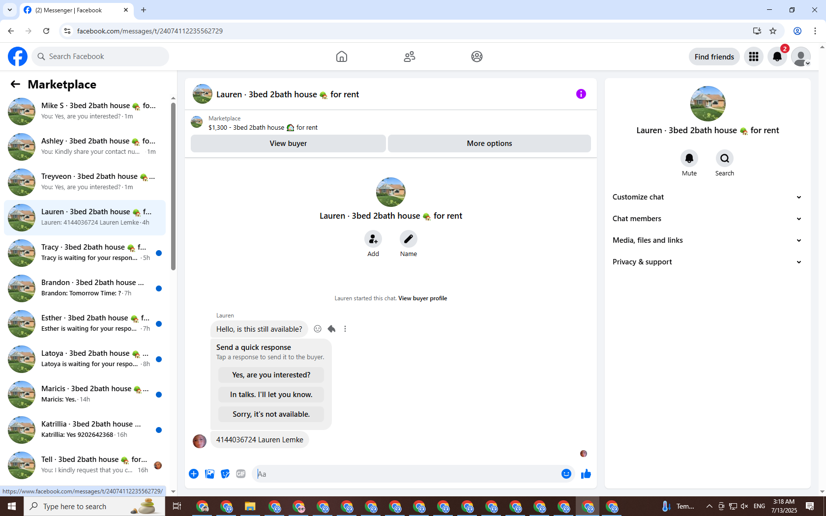This screenshot has height=516, width=826.
Task: Focus the Search Facebook field
Action: tap(100, 57)
